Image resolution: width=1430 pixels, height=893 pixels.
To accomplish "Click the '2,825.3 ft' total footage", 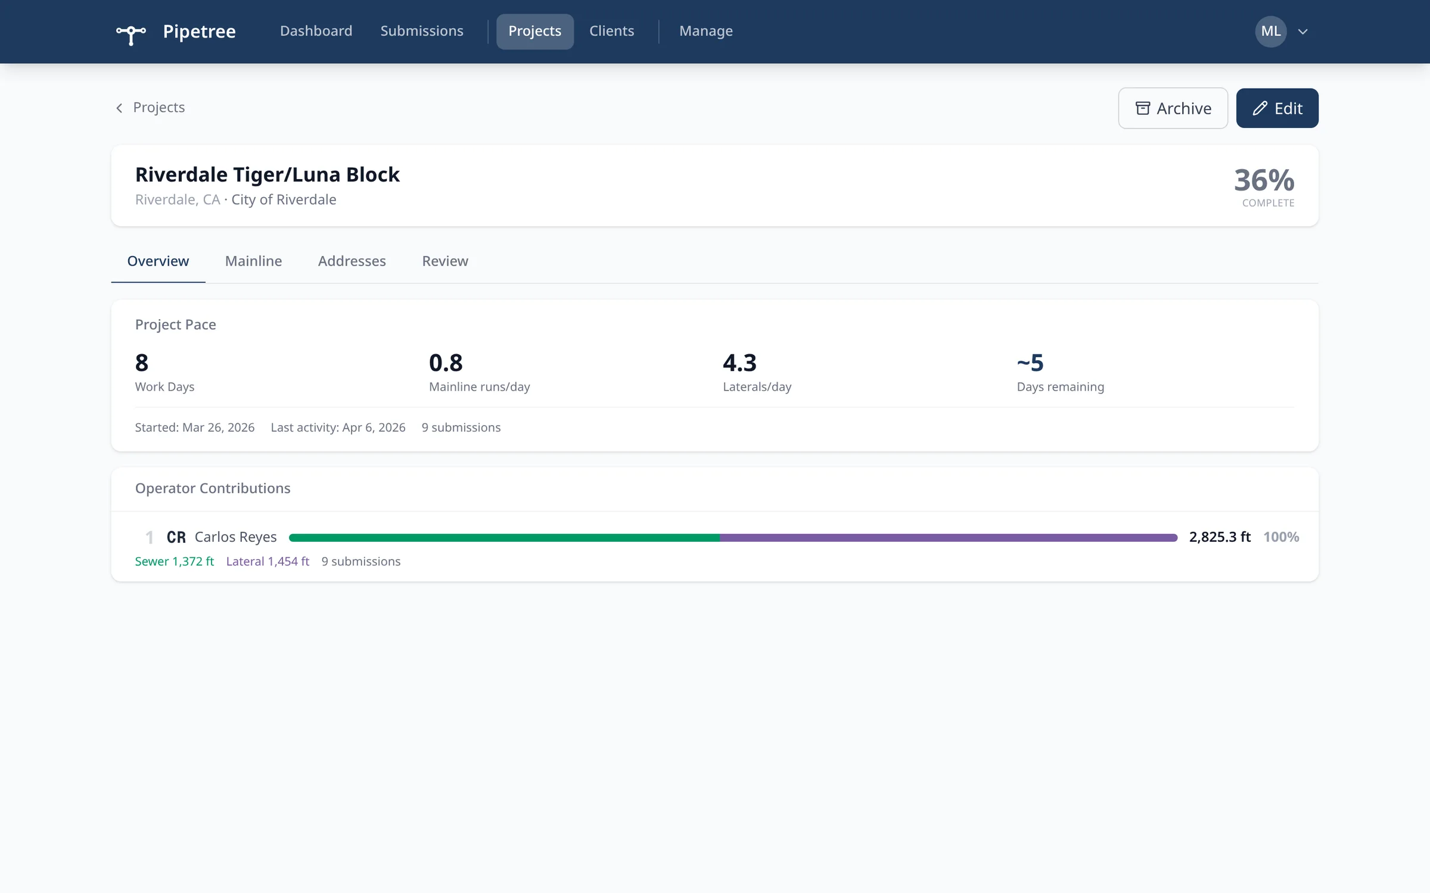I will point(1220,537).
